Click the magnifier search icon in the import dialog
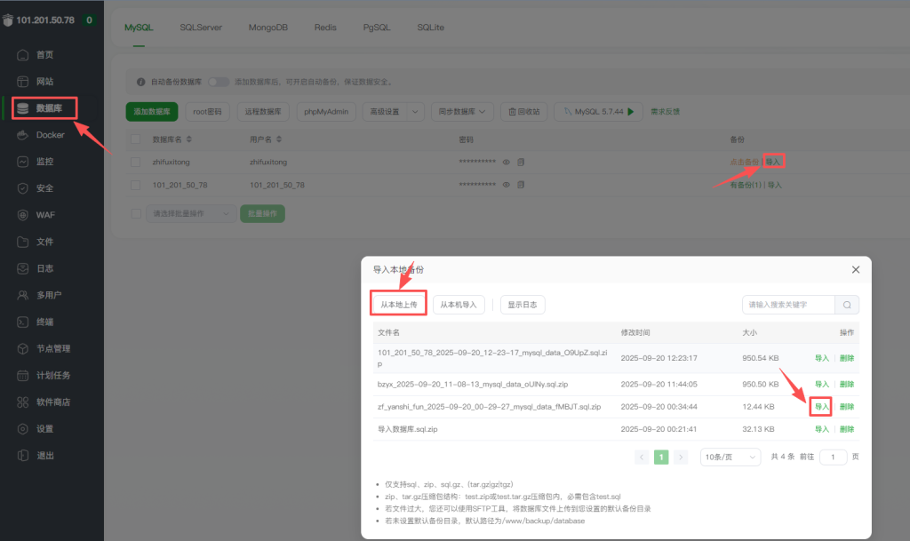The width and height of the screenshot is (910, 541). 847,304
